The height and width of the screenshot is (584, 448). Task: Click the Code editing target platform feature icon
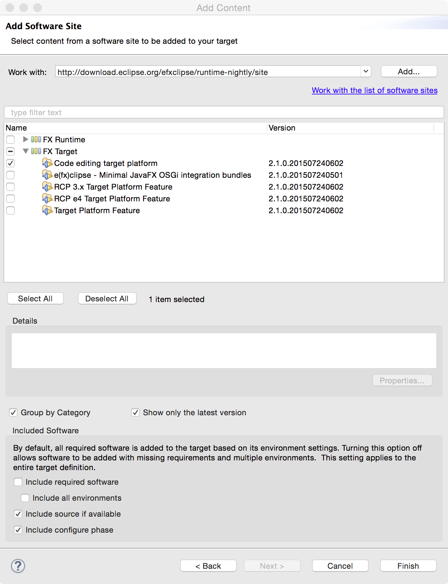click(x=47, y=163)
